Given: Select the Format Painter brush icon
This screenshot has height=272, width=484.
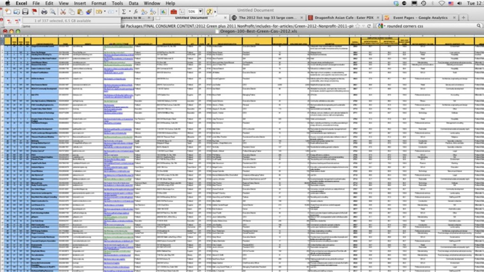Looking at the screenshot, I should 89,12.
